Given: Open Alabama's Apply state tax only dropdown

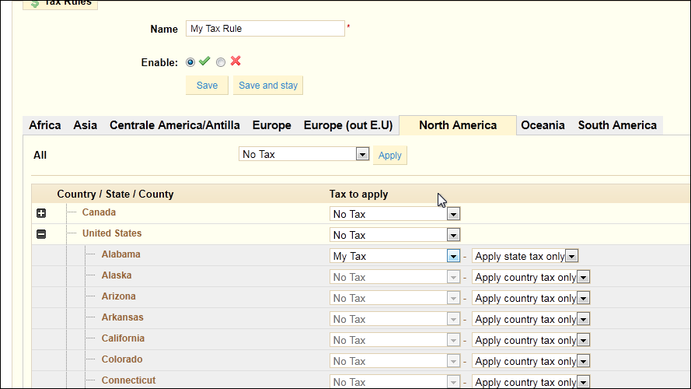Looking at the screenshot, I should (x=525, y=256).
